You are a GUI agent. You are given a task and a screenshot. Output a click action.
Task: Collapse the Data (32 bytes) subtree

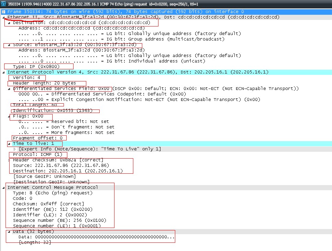point(8,231)
